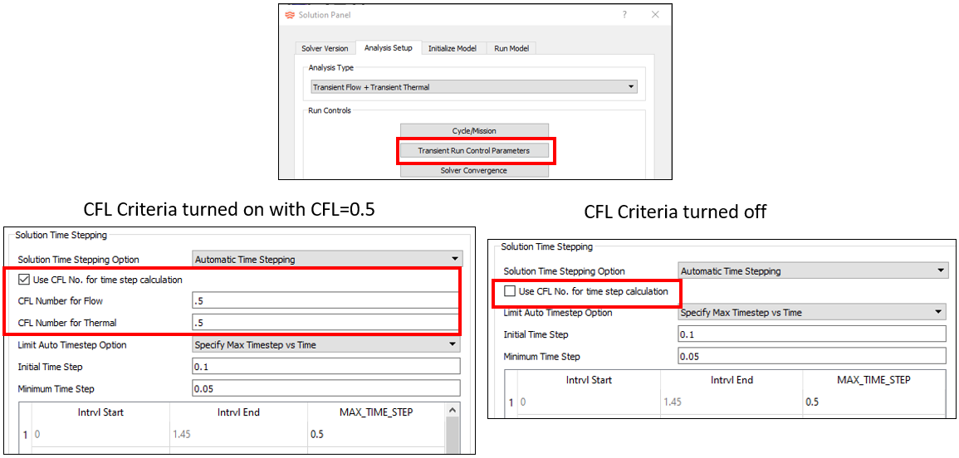Click the Solution Panel title bar icon
Image resolution: width=959 pixels, height=458 pixels.
click(x=290, y=15)
